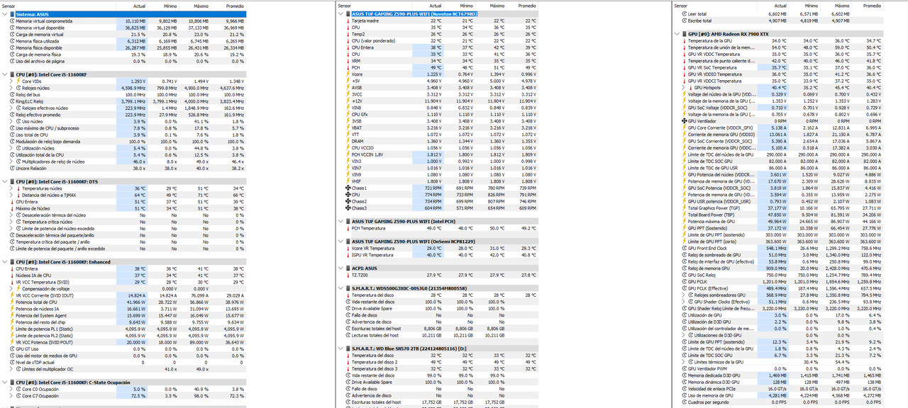Viewport: 908px width, 408px height.
Task: Collapse the S.M.A.R.T.: WDS500G3X0C group
Action: (340, 288)
